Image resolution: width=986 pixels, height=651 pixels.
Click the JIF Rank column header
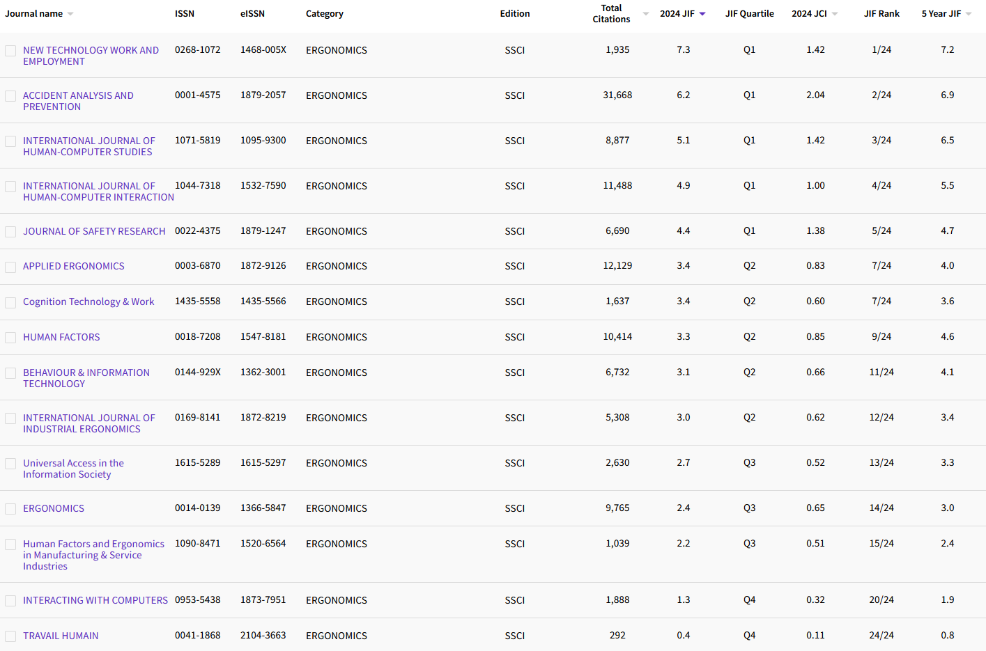click(x=881, y=13)
